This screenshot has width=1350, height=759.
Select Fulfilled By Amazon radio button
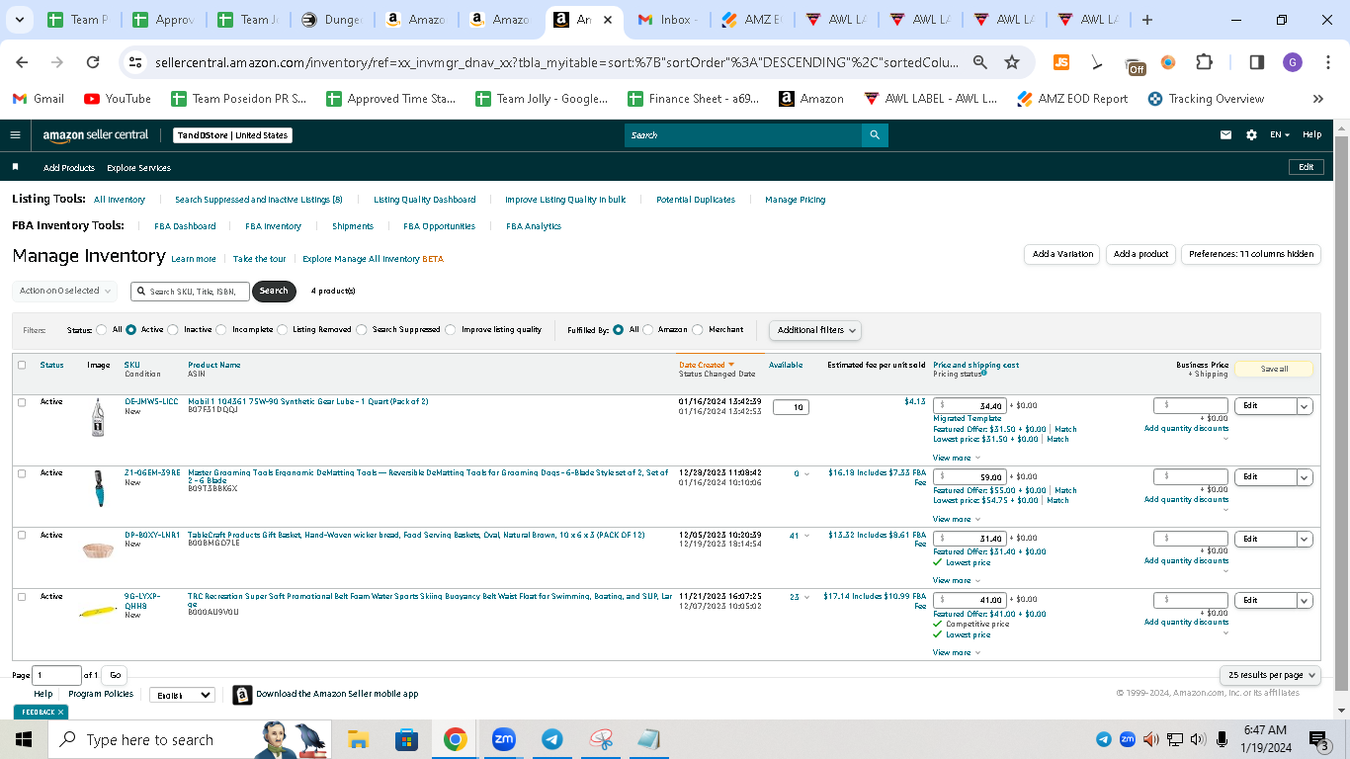(x=647, y=330)
